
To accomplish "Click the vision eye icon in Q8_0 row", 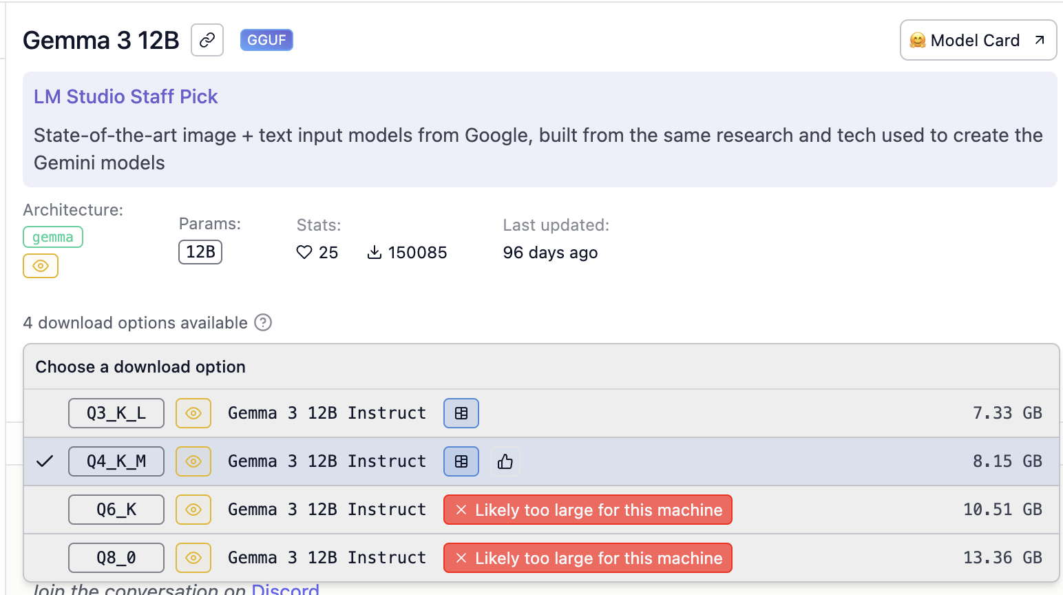I will [193, 558].
